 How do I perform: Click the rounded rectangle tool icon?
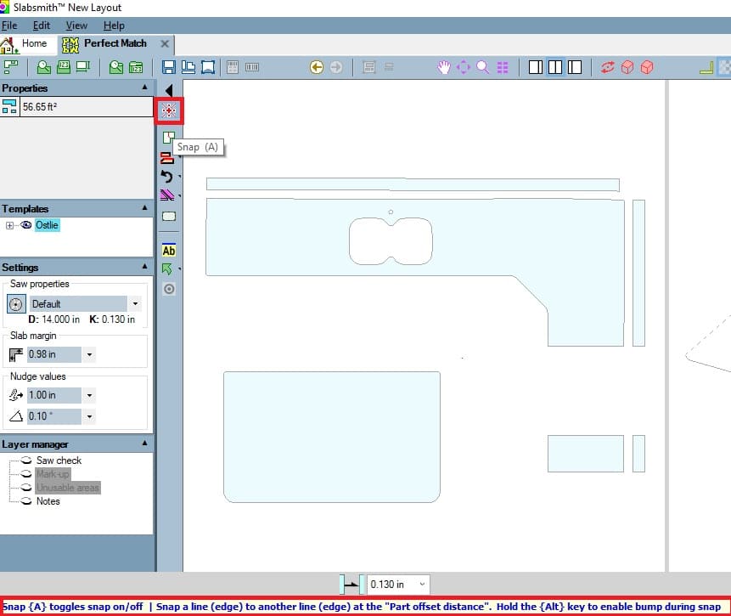(x=168, y=217)
